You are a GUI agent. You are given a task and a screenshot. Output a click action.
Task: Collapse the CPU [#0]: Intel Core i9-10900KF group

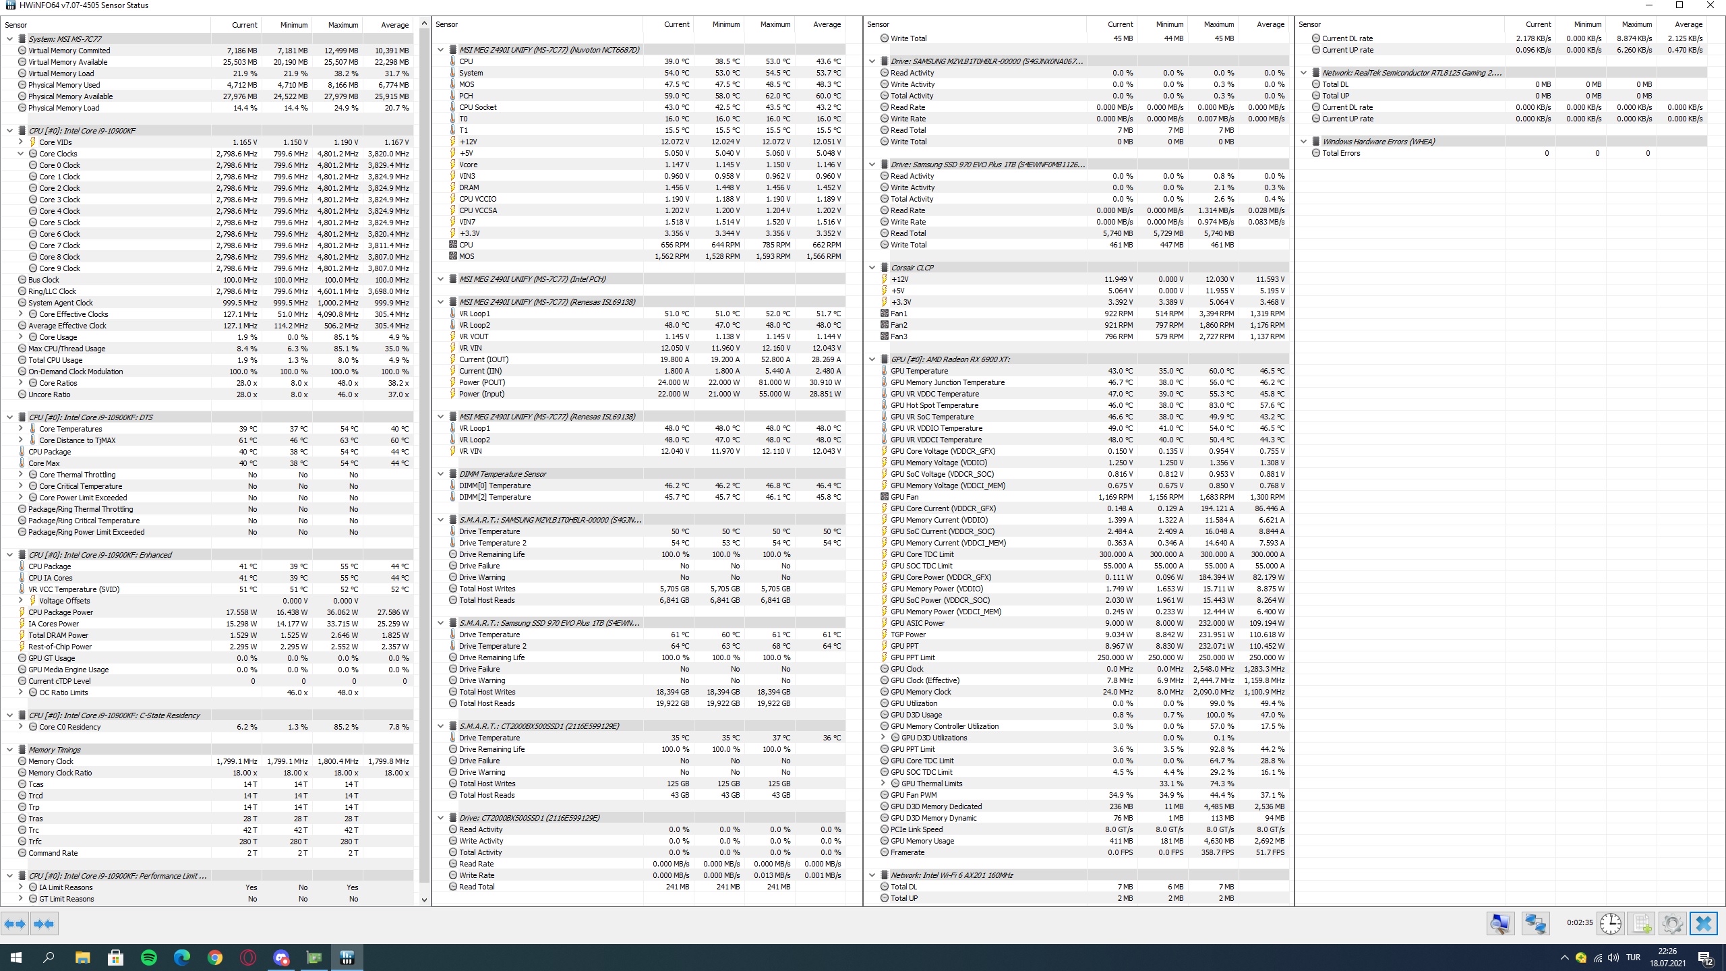[10, 131]
